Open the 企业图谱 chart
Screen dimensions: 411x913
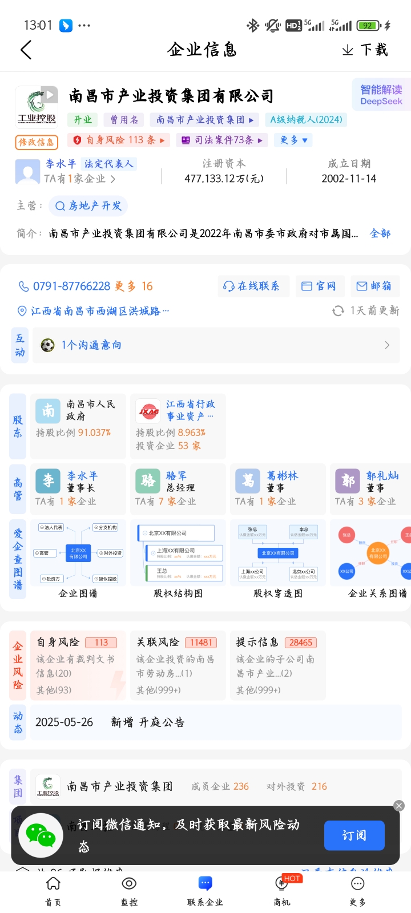click(x=78, y=559)
